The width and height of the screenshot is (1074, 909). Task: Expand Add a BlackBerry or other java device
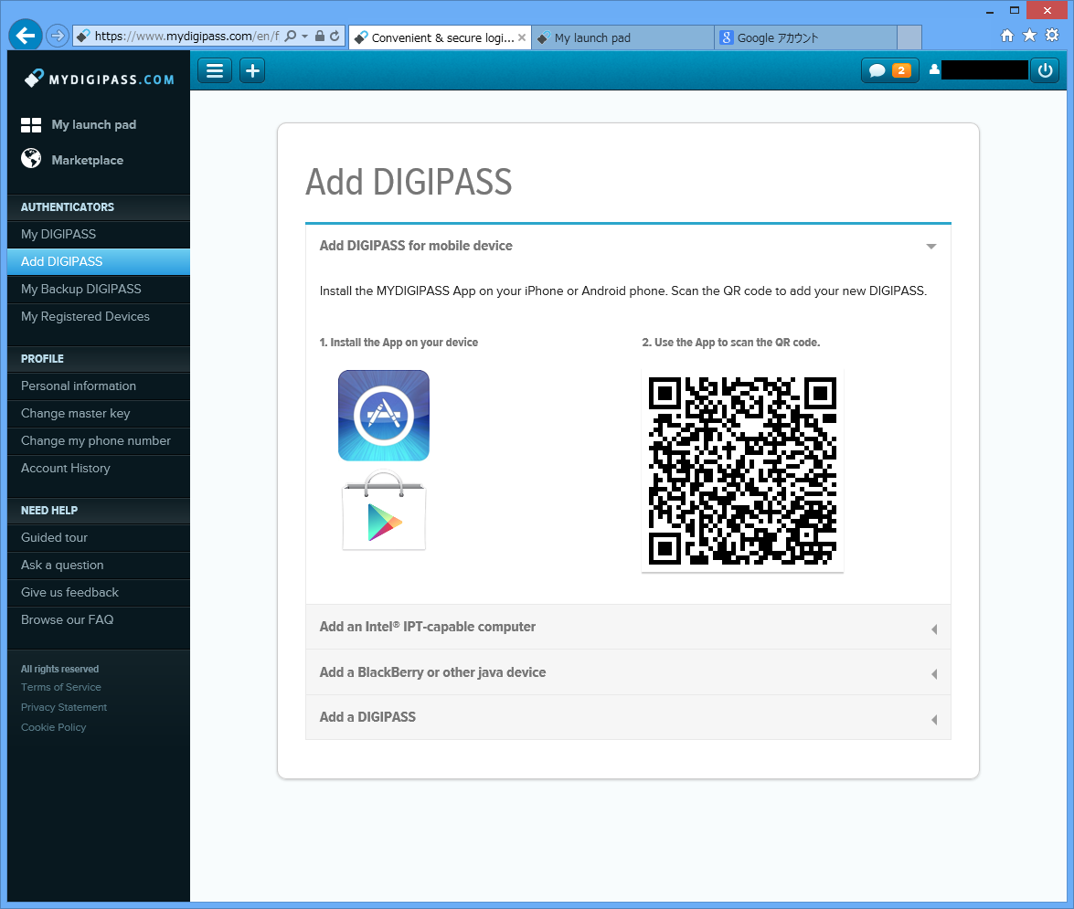point(627,672)
